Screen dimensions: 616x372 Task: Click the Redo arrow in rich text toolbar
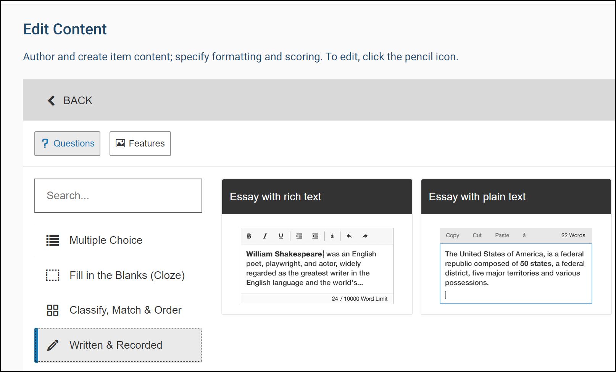point(365,236)
